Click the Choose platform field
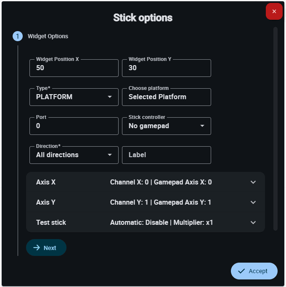This screenshot has width=286, height=287. pyautogui.click(x=166, y=97)
